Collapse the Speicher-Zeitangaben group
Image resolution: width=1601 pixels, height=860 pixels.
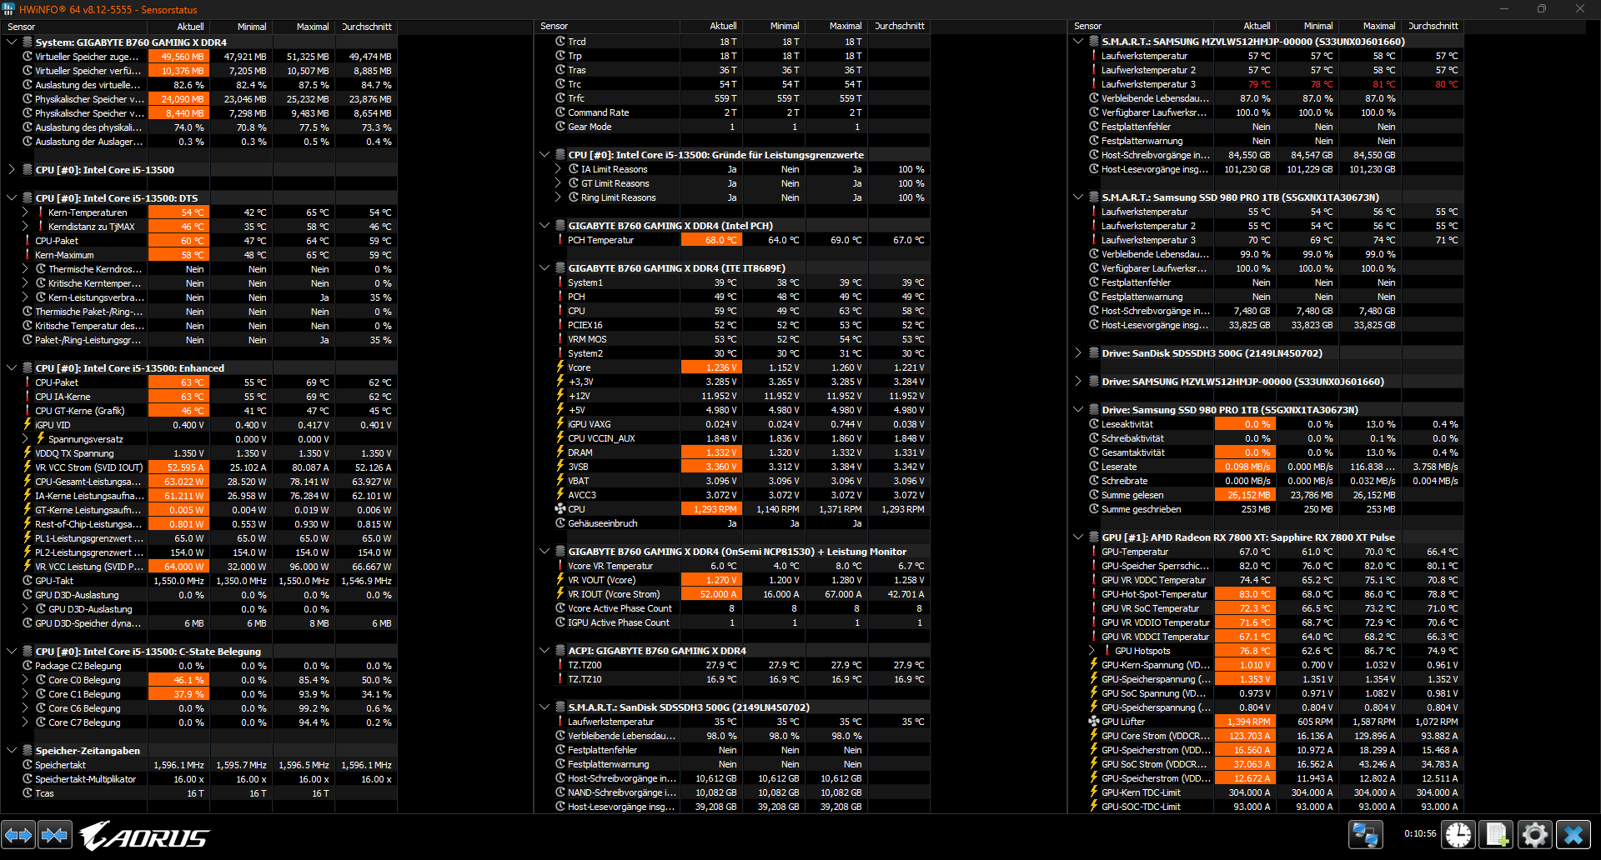12,750
